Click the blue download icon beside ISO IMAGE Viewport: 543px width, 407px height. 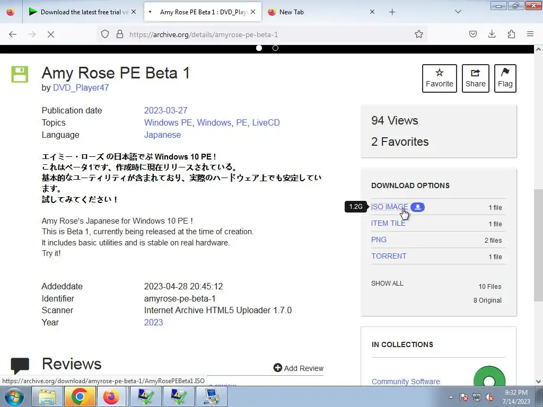tap(418, 207)
